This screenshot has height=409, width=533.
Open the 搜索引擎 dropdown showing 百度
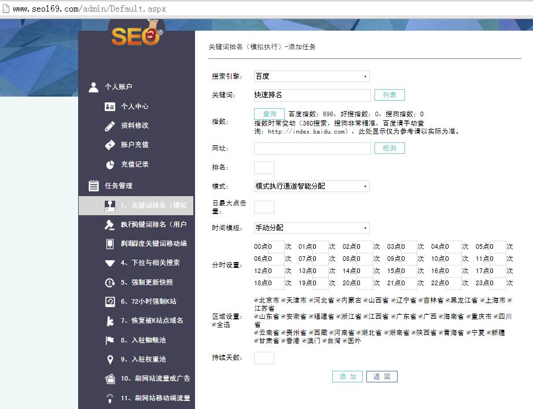coord(311,76)
